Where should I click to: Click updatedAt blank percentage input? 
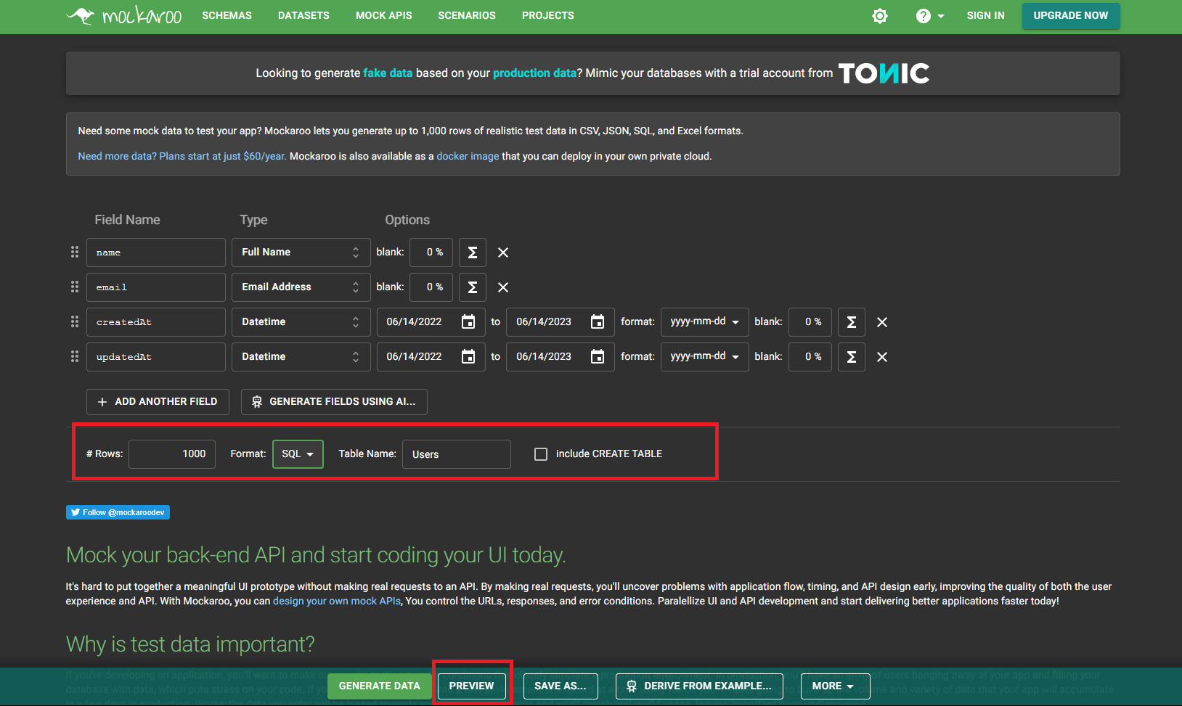(810, 357)
